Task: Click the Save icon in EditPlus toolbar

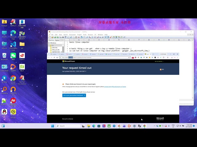Action: pyautogui.click(x=55, y=37)
